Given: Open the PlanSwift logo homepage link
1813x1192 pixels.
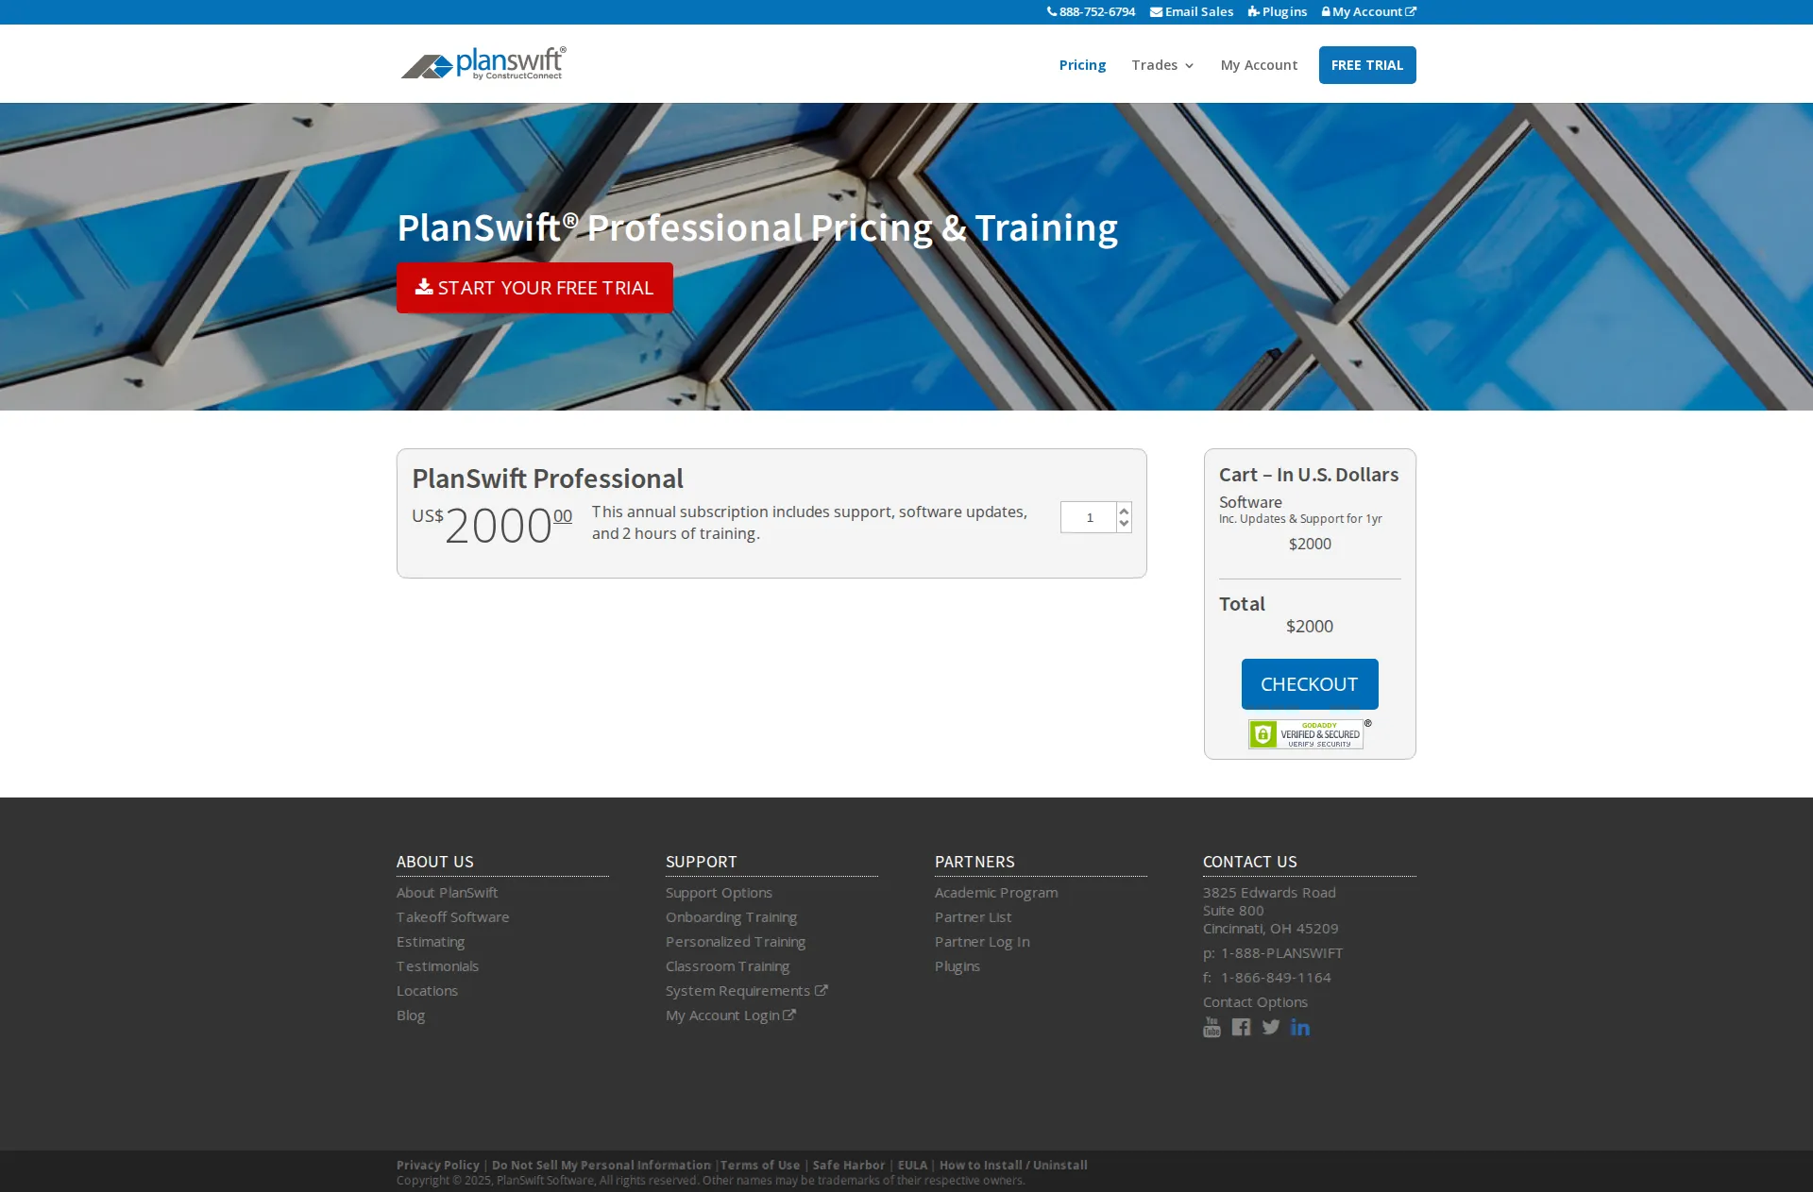Looking at the screenshot, I should pos(483,64).
